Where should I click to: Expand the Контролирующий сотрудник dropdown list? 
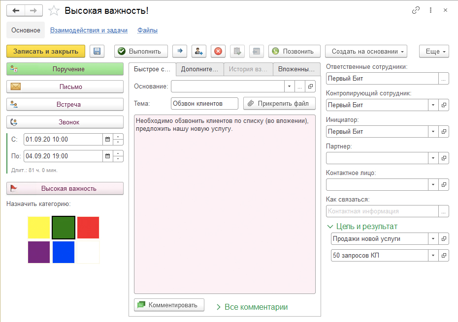[433, 105]
